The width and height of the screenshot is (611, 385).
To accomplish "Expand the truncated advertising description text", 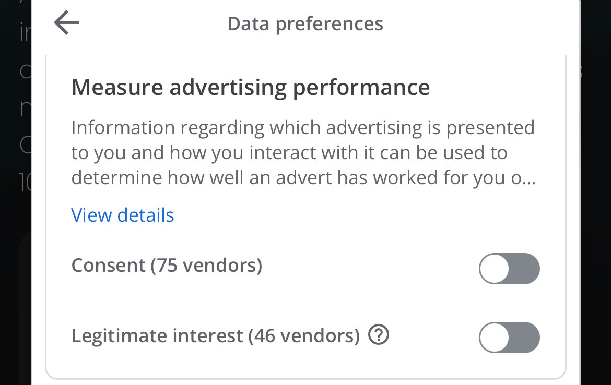I will [x=303, y=153].
